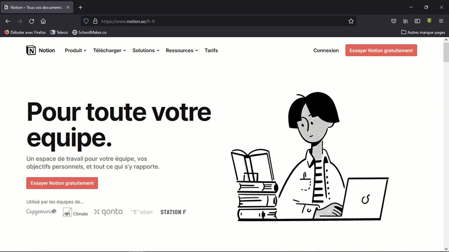Expand the Produit dropdown menu
Screen dimensions: 449x252
coord(76,50)
